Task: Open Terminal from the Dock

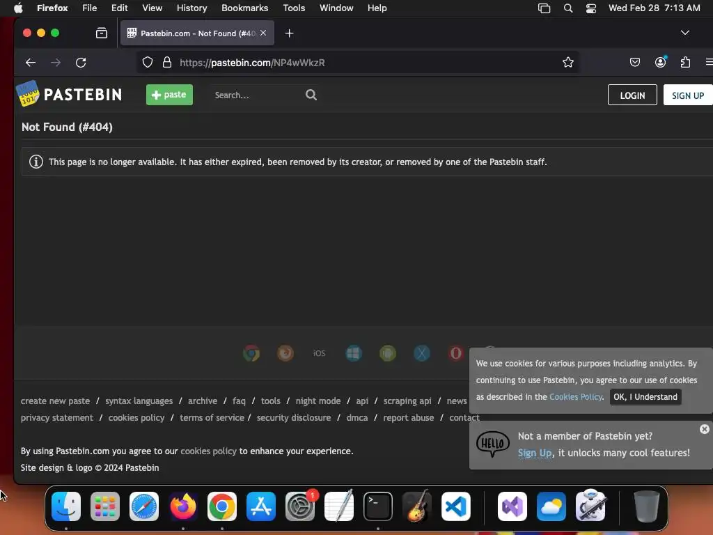Action: (x=378, y=506)
